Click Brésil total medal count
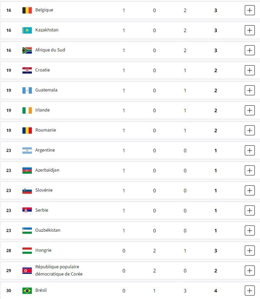Screen dimensions: 260x299 coord(215,291)
